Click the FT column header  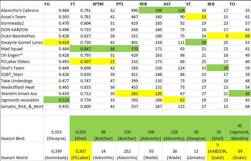click(81, 4)
